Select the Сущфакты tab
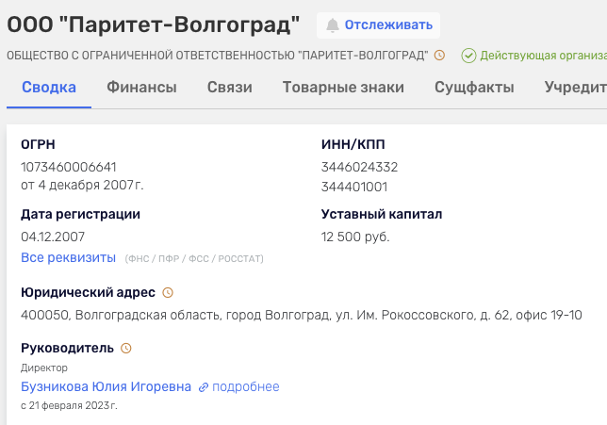 tap(474, 88)
